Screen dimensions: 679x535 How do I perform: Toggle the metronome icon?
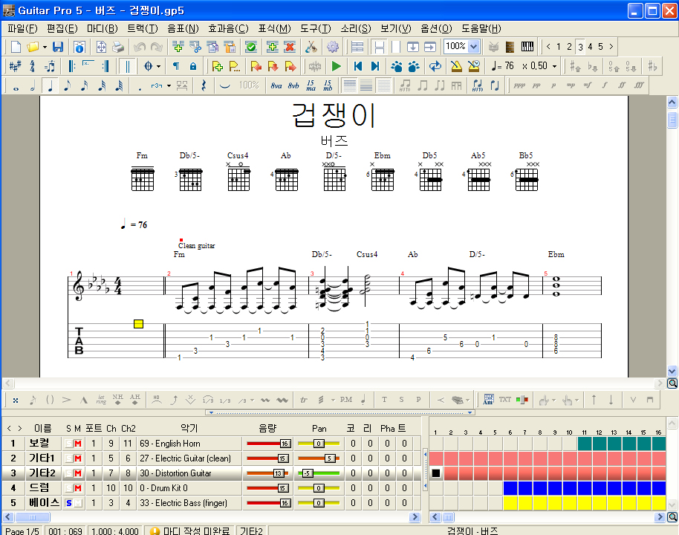[456, 66]
